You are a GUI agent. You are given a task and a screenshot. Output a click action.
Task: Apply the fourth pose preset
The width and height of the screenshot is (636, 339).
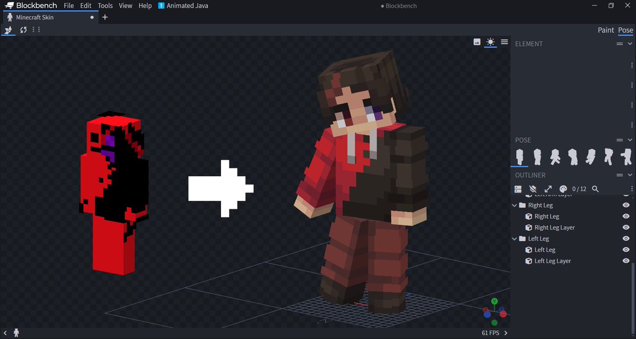[573, 157]
